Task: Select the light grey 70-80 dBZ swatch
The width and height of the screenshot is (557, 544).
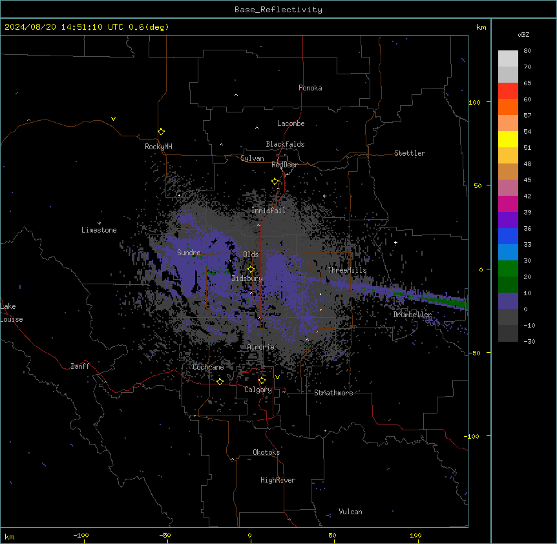Action: click(x=508, y=59)
